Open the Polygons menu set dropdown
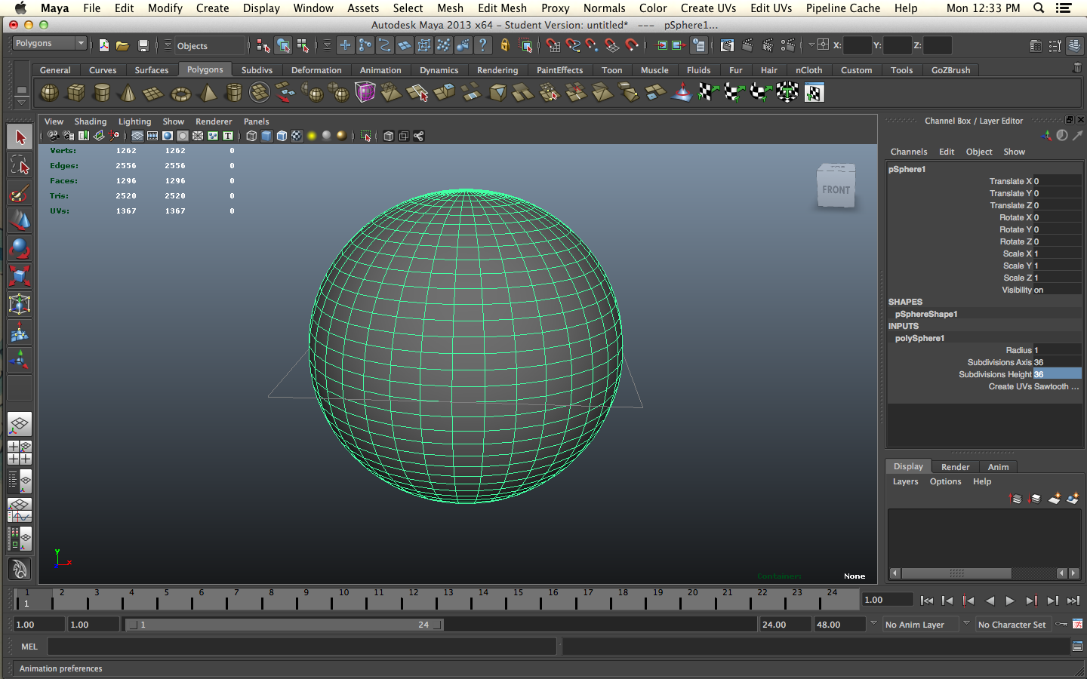The image size is (1087, 679). [x=50, y=44]
